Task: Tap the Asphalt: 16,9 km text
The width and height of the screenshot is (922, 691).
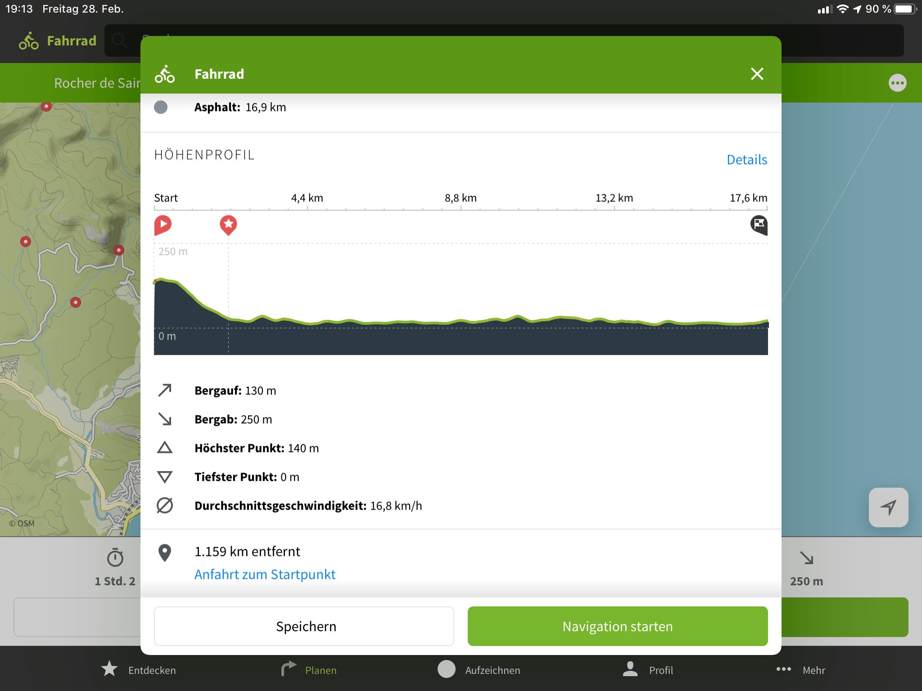Action: 240,107
